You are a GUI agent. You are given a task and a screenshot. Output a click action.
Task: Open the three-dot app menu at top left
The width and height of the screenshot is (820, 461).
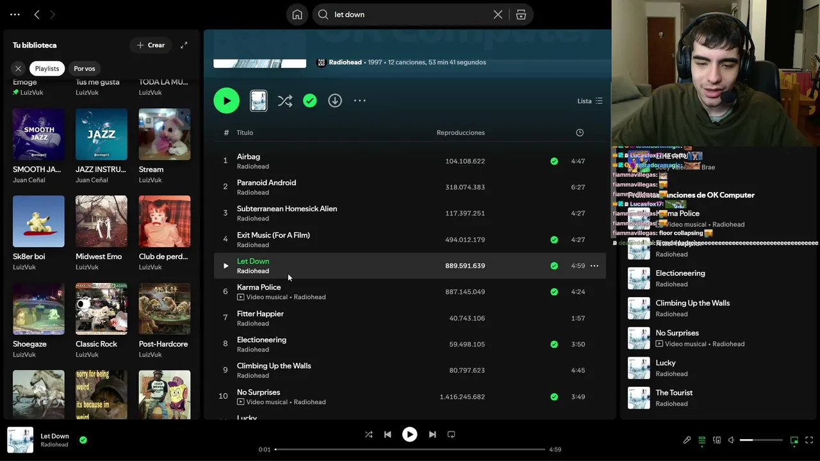click(15, 14)
